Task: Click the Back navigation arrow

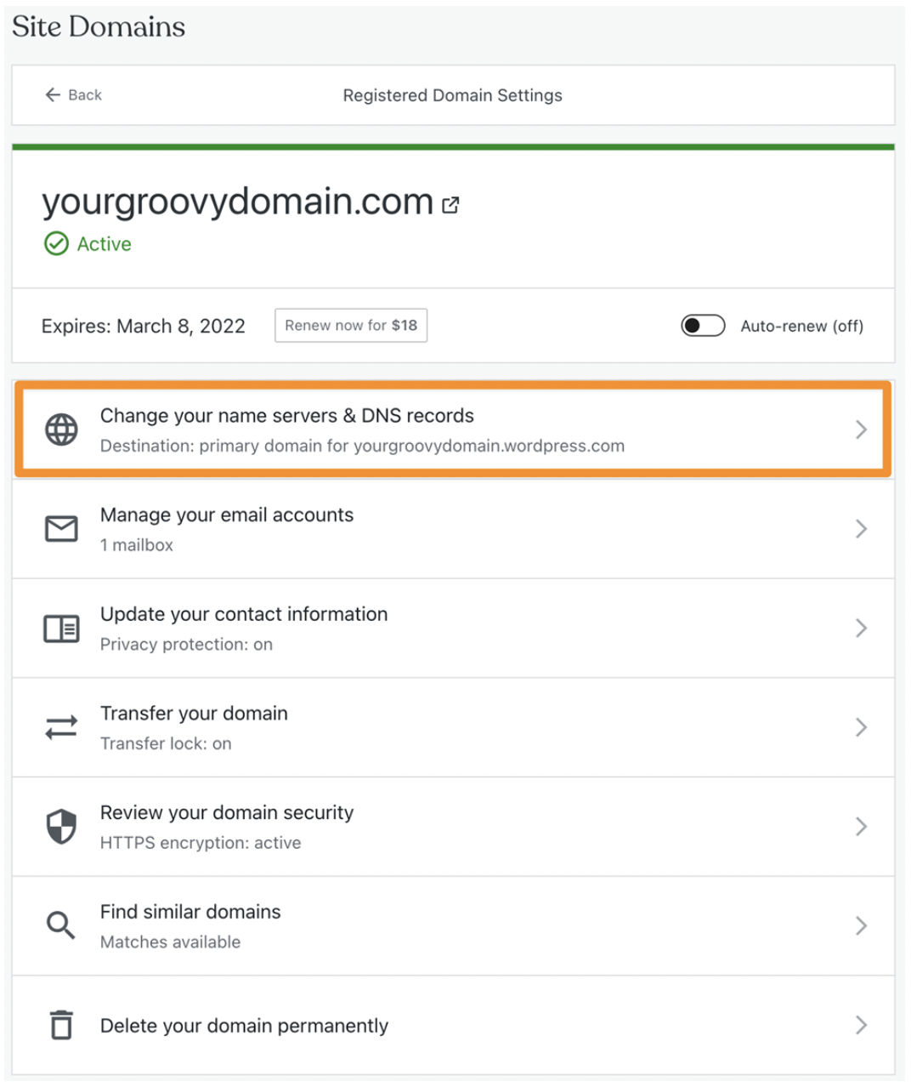Action: click(x=53, y=94)
